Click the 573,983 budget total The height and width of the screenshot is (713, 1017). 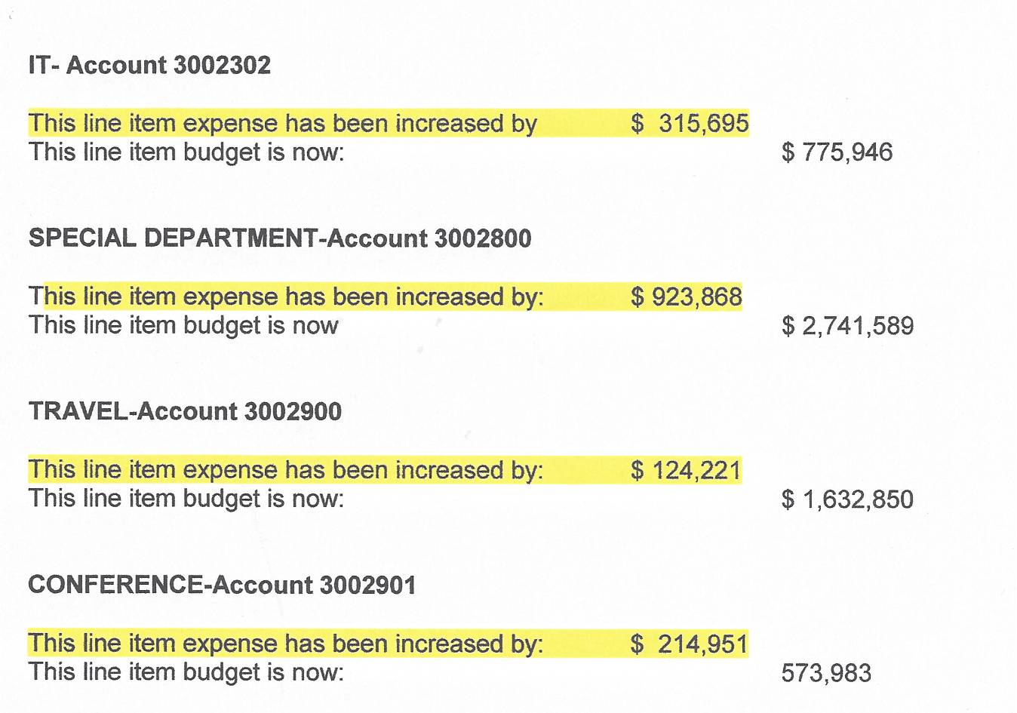click(826, 673)
